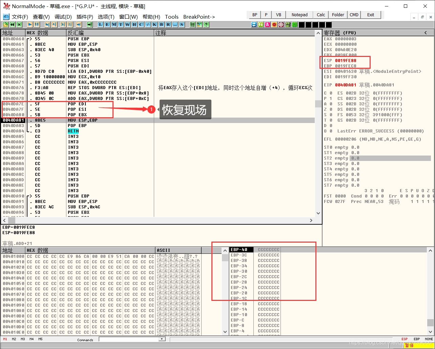The image size is (435, 349).
Task: Click the Close program (X) toolbar icon
Action: 19,24
